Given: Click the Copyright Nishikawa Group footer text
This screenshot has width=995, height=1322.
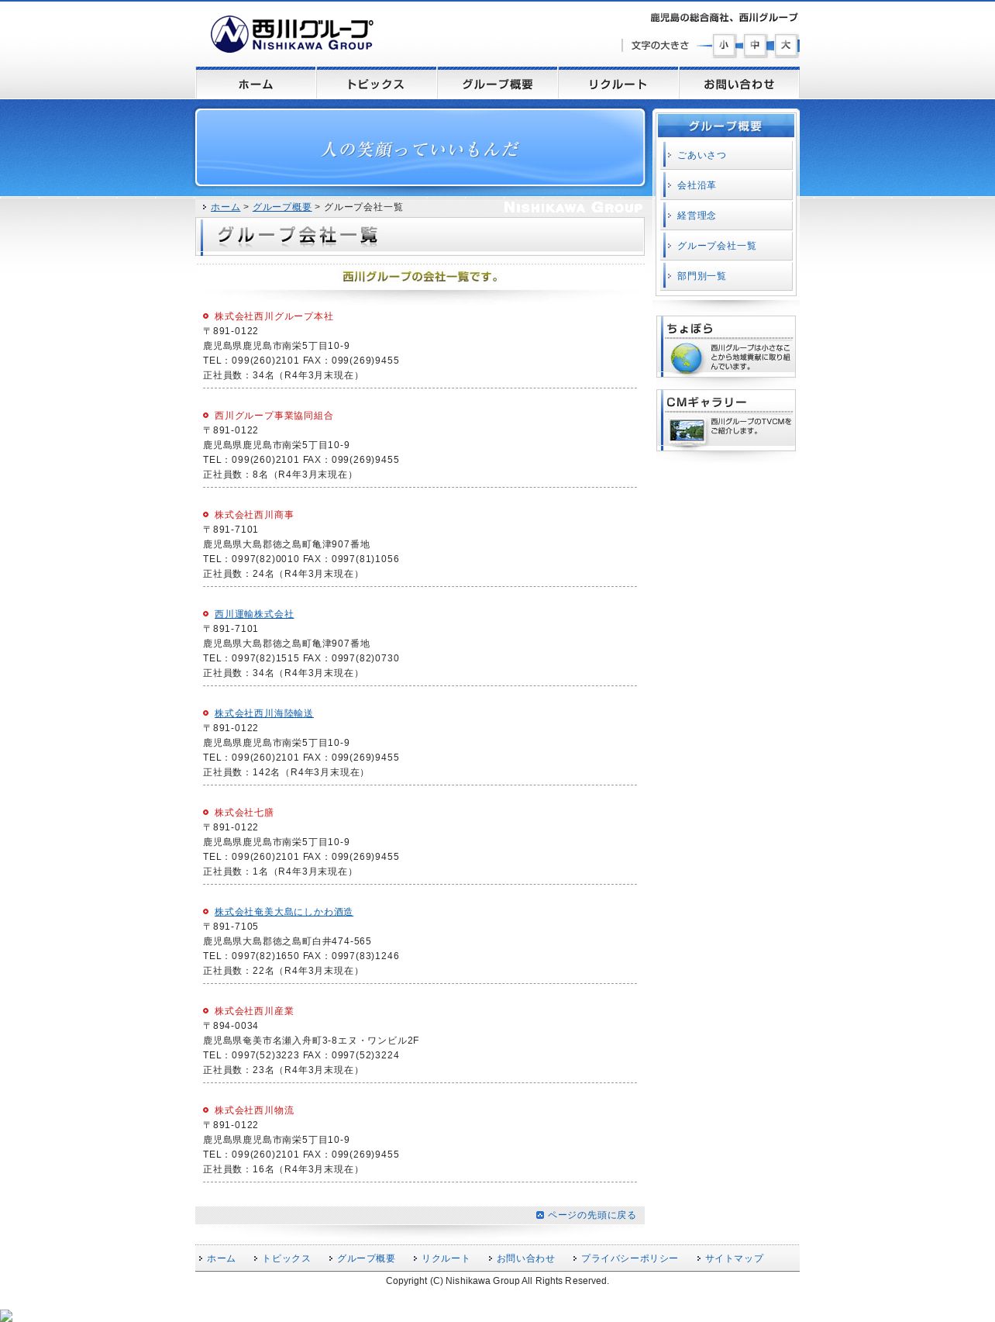Looking at the screenshot, I should coord(497,1281).
